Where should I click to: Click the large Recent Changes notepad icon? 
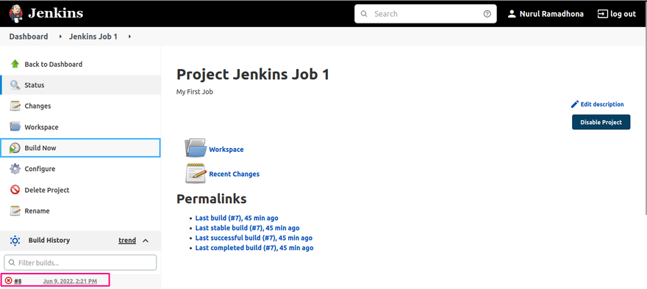click(x=196, y=173)
